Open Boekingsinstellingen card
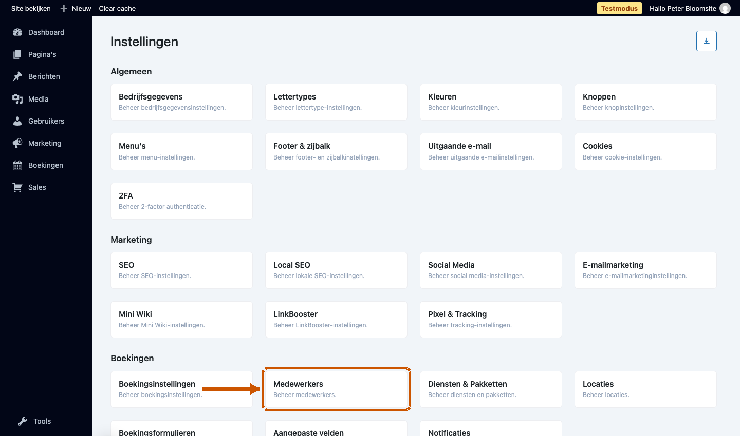 point(181,389)
